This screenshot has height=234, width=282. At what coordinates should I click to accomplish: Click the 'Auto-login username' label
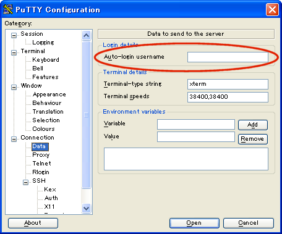point(134,57)
